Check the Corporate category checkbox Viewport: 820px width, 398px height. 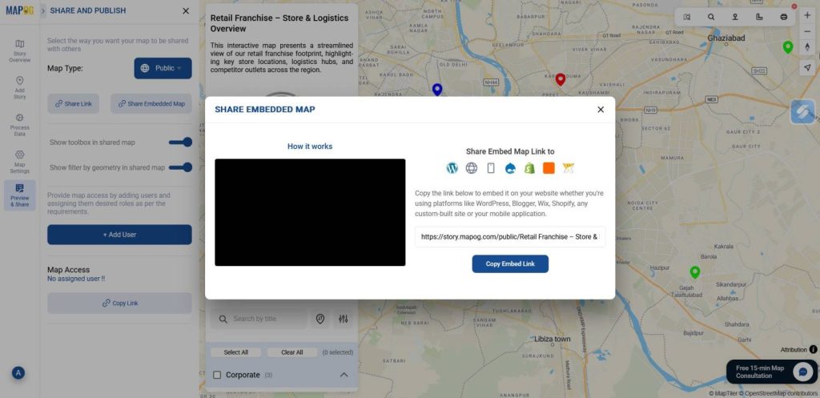click(x=217, y=375)
